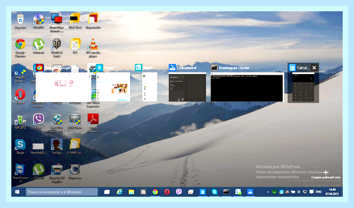
Task: Select the Командная строка window thumbnail
Action: [247, 87]
